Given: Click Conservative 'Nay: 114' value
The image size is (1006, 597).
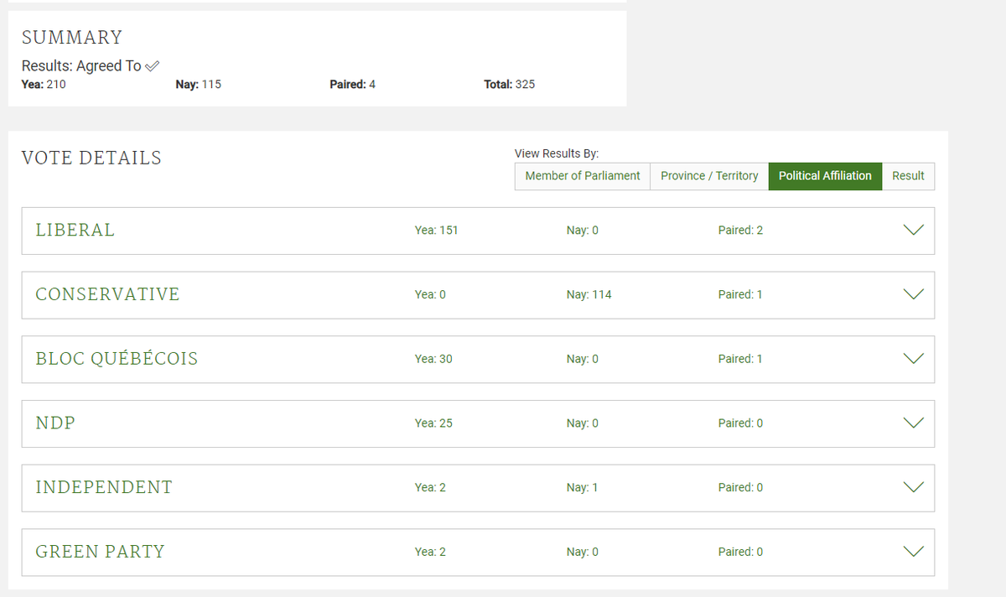Looking at the screenshot, I should [x=589, y=294].
